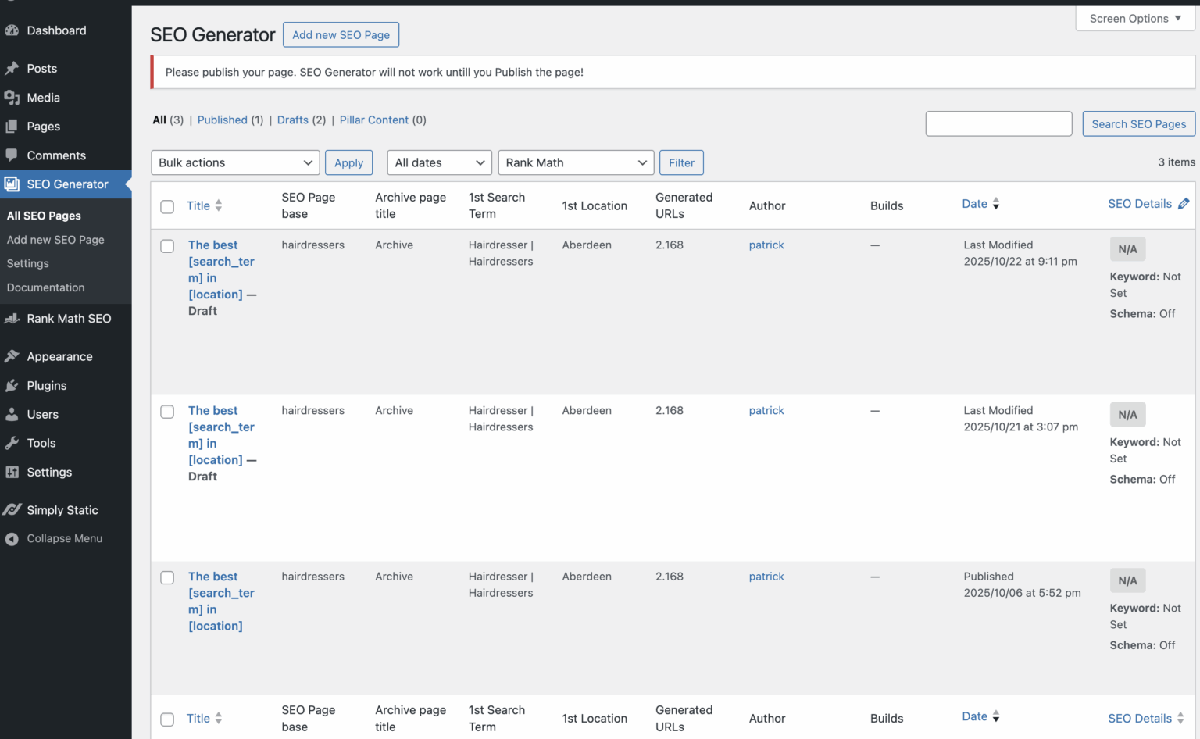This screenshot has width=1200, height=739.
Task: Open author patrick link in the Published row
Action: pos(766,577)
